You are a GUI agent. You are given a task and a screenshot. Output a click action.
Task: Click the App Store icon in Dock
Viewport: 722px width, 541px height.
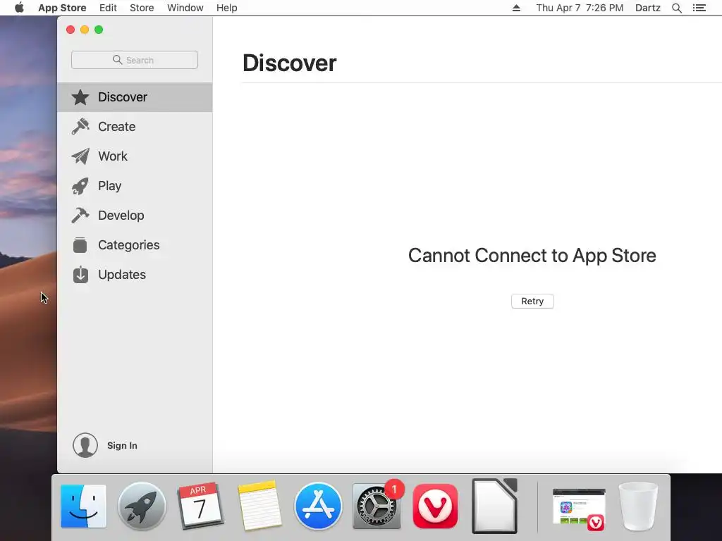[318, 506]
